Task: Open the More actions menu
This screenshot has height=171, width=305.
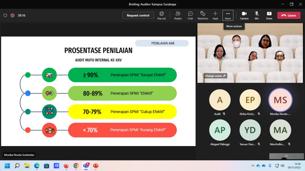Action: click(x=228, y=15)
